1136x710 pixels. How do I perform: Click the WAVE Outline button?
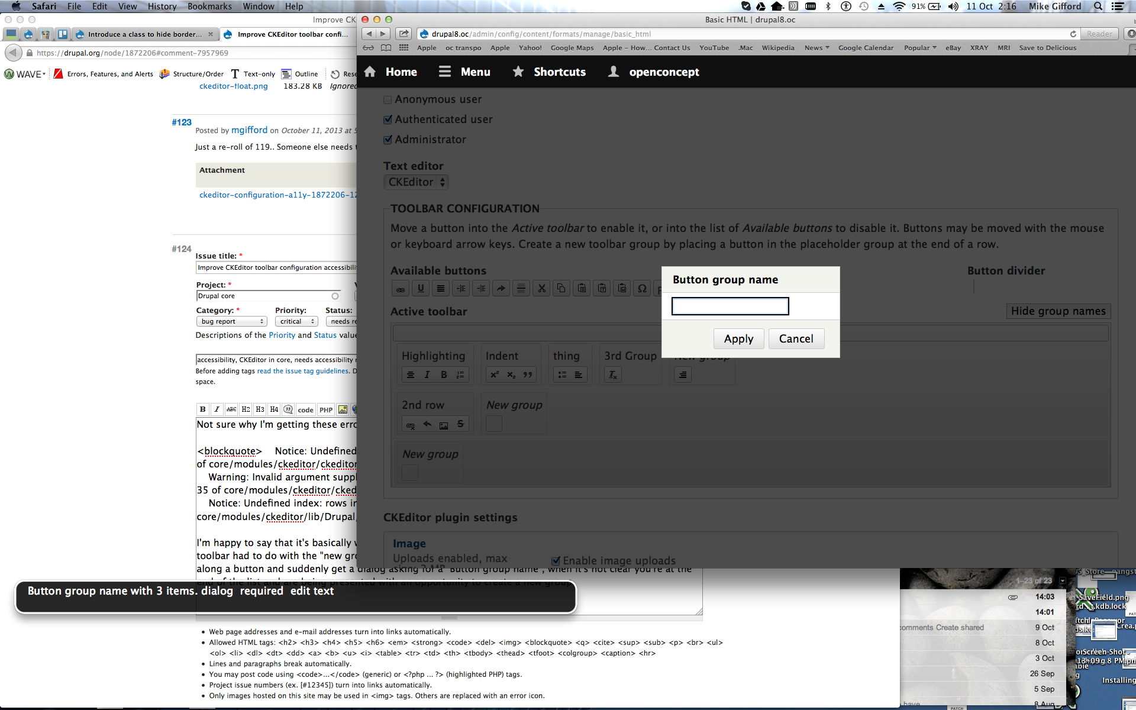pos(300,74)
